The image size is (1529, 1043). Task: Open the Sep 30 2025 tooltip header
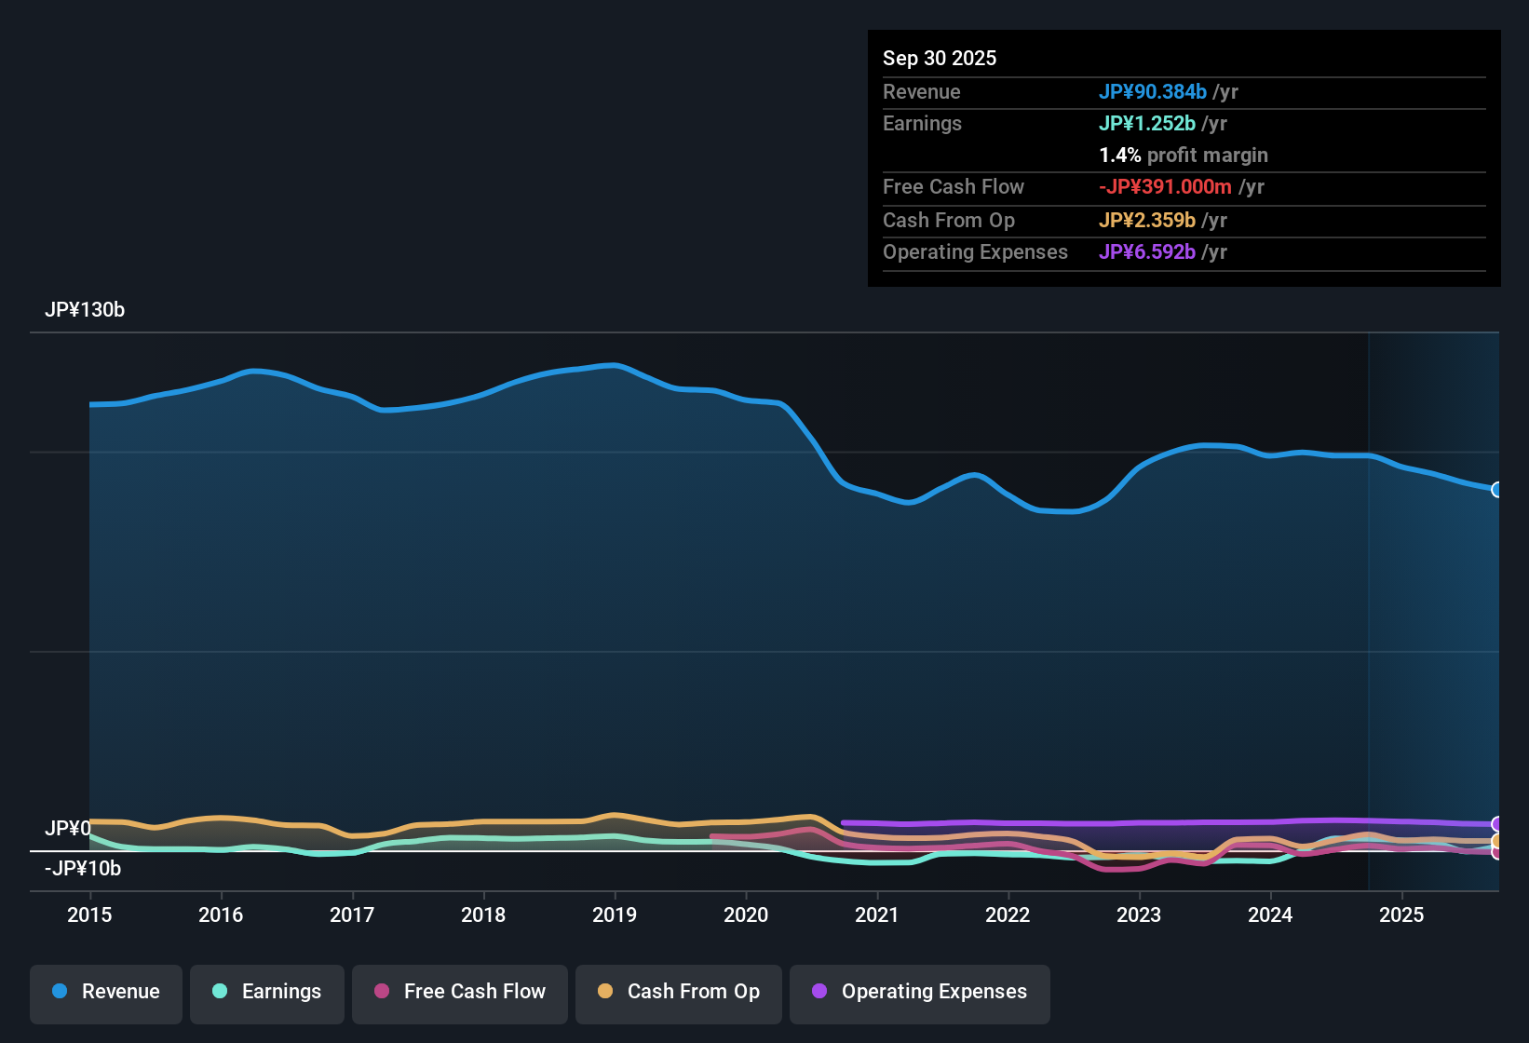pyautogui.click(x=940, y=58)
